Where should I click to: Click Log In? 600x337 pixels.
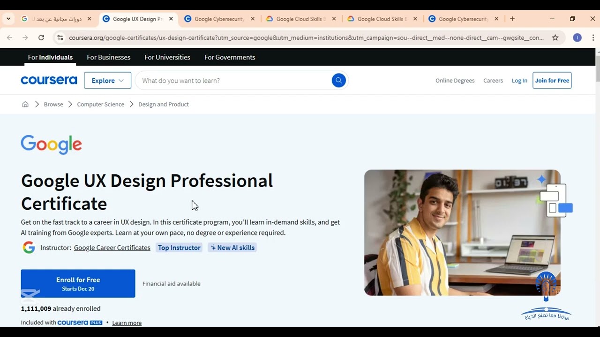coord(519,81)
